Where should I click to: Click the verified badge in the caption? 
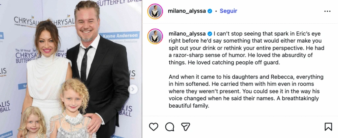[x=210, y=34]
